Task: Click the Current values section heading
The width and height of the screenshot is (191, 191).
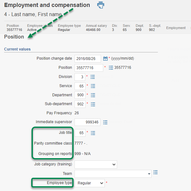Action: tap(17, 49)
